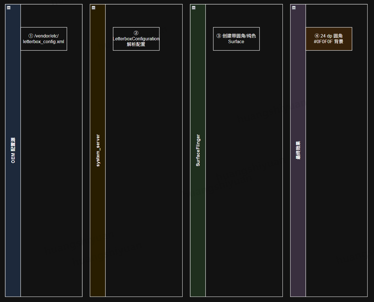Click the 最终效果 lane title

coord(298,150)
